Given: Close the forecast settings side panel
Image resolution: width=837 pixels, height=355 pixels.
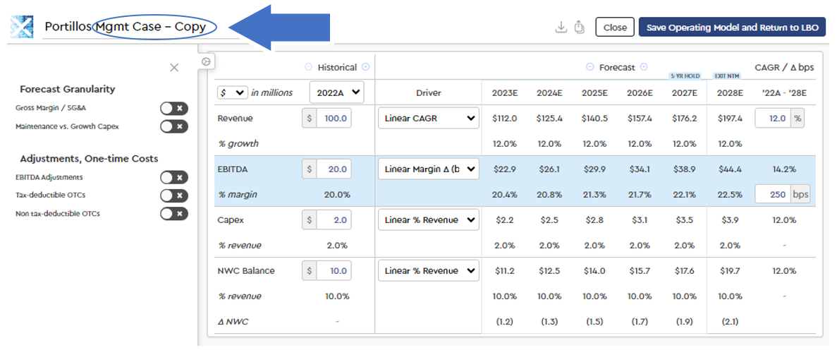Looking at the screenshot, I should coord(174,67).
